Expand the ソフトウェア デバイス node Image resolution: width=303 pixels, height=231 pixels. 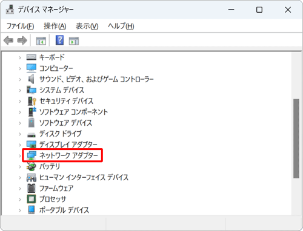point(20,123)
